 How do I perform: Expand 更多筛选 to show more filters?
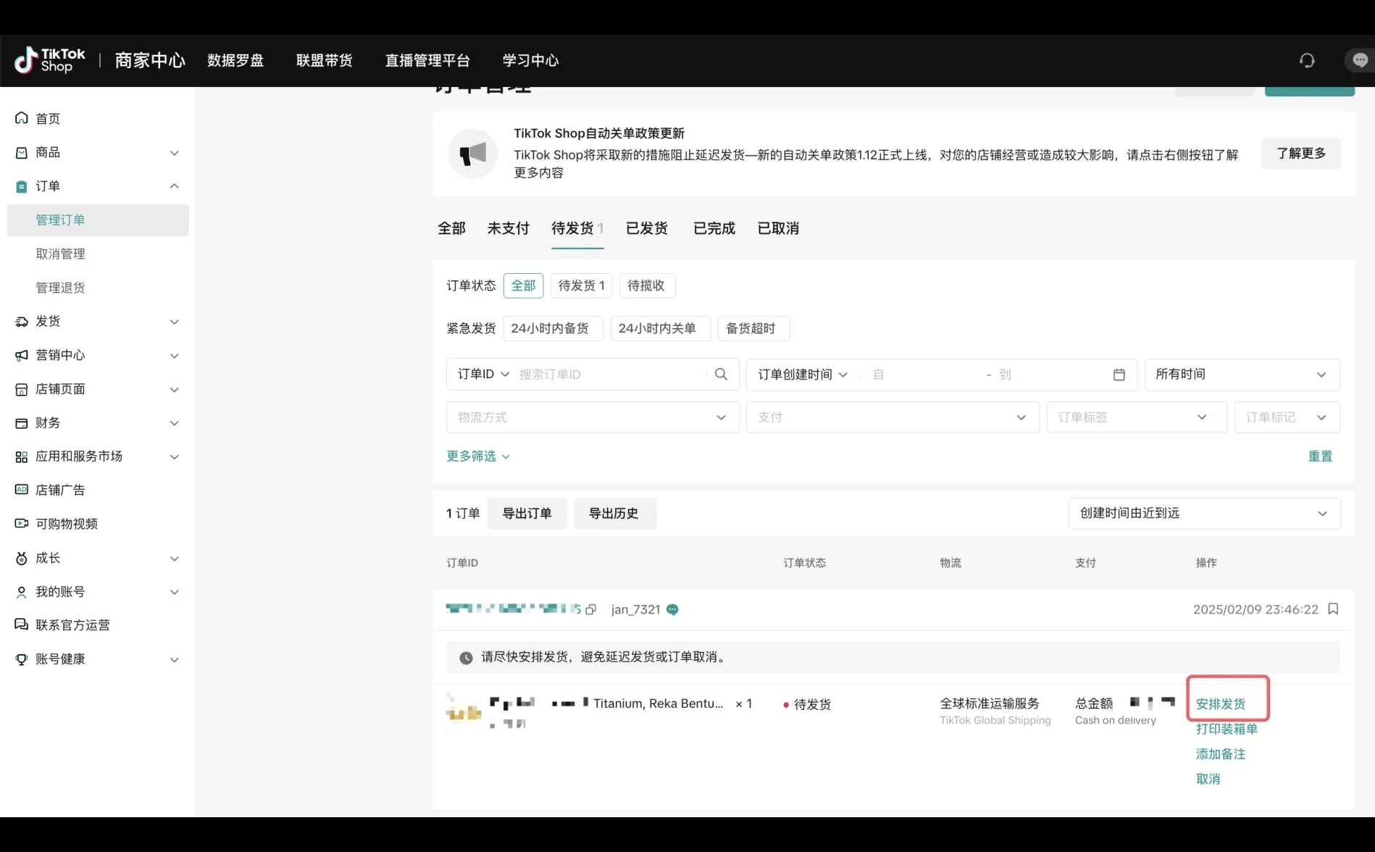pos(477,456)
